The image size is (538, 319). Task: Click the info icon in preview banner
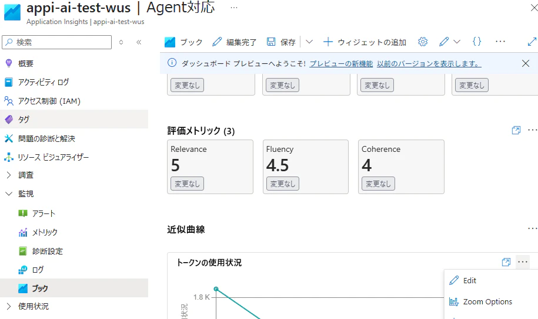172,63
